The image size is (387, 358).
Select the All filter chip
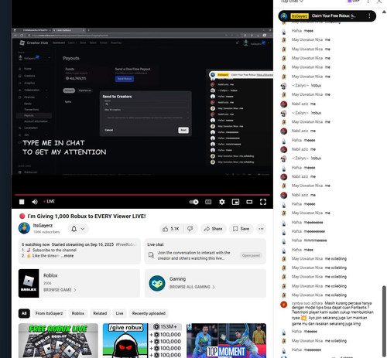(24, 313)
